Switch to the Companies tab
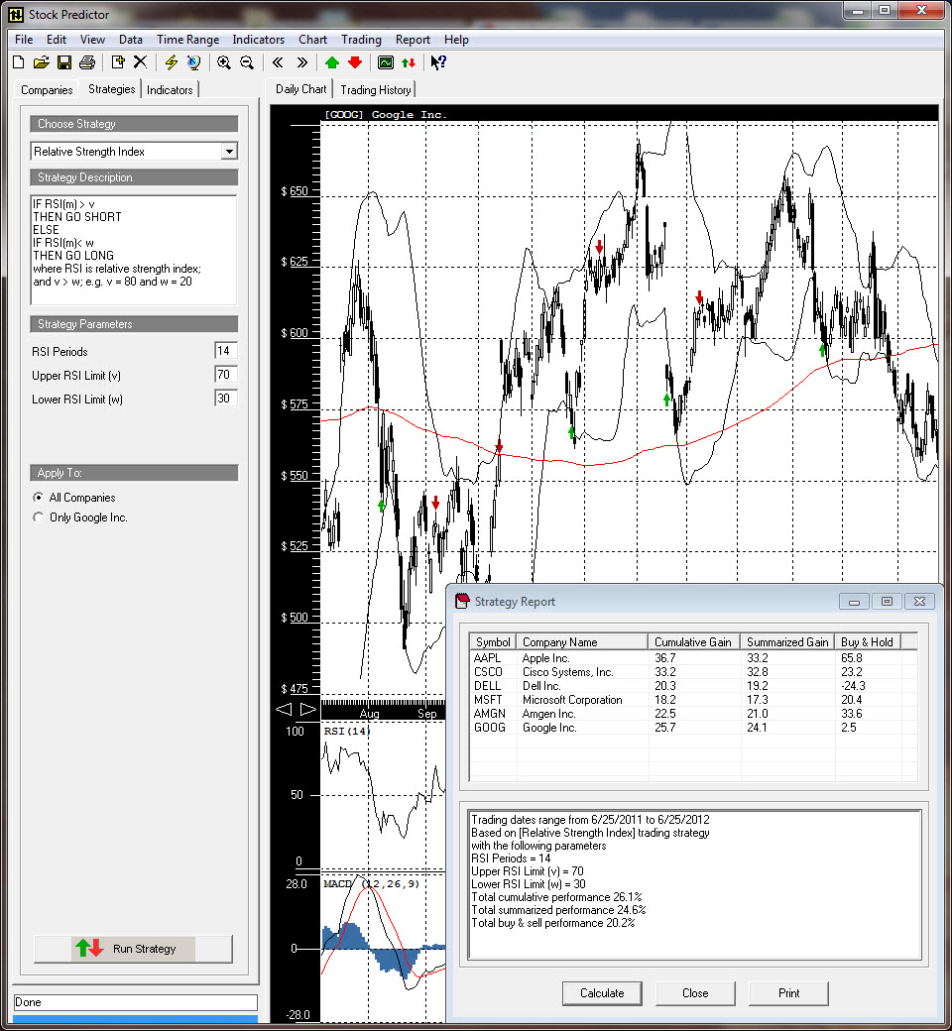The height and width of the screenshot is (1031, 952). click(47, 89)
